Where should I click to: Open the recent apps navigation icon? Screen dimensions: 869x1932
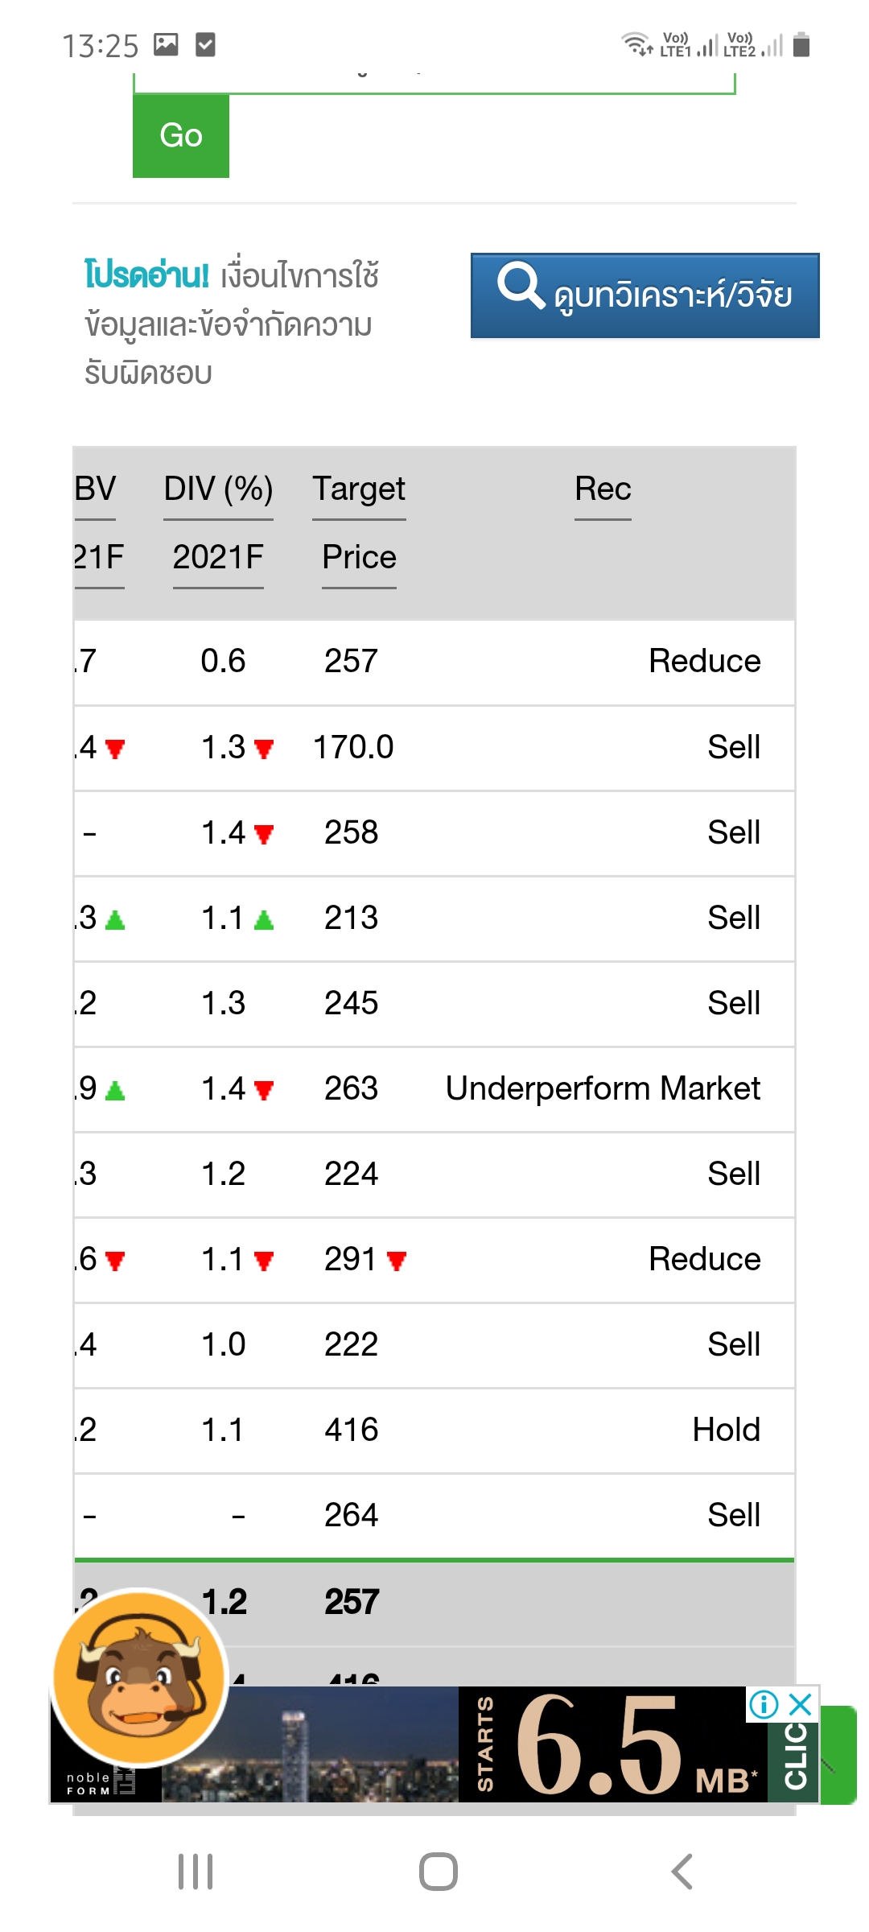196,1872
